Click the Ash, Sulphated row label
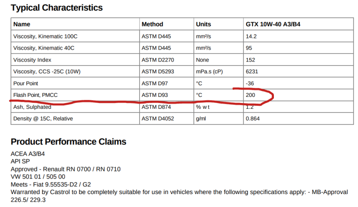358x207 pixels. pos(32,107)
